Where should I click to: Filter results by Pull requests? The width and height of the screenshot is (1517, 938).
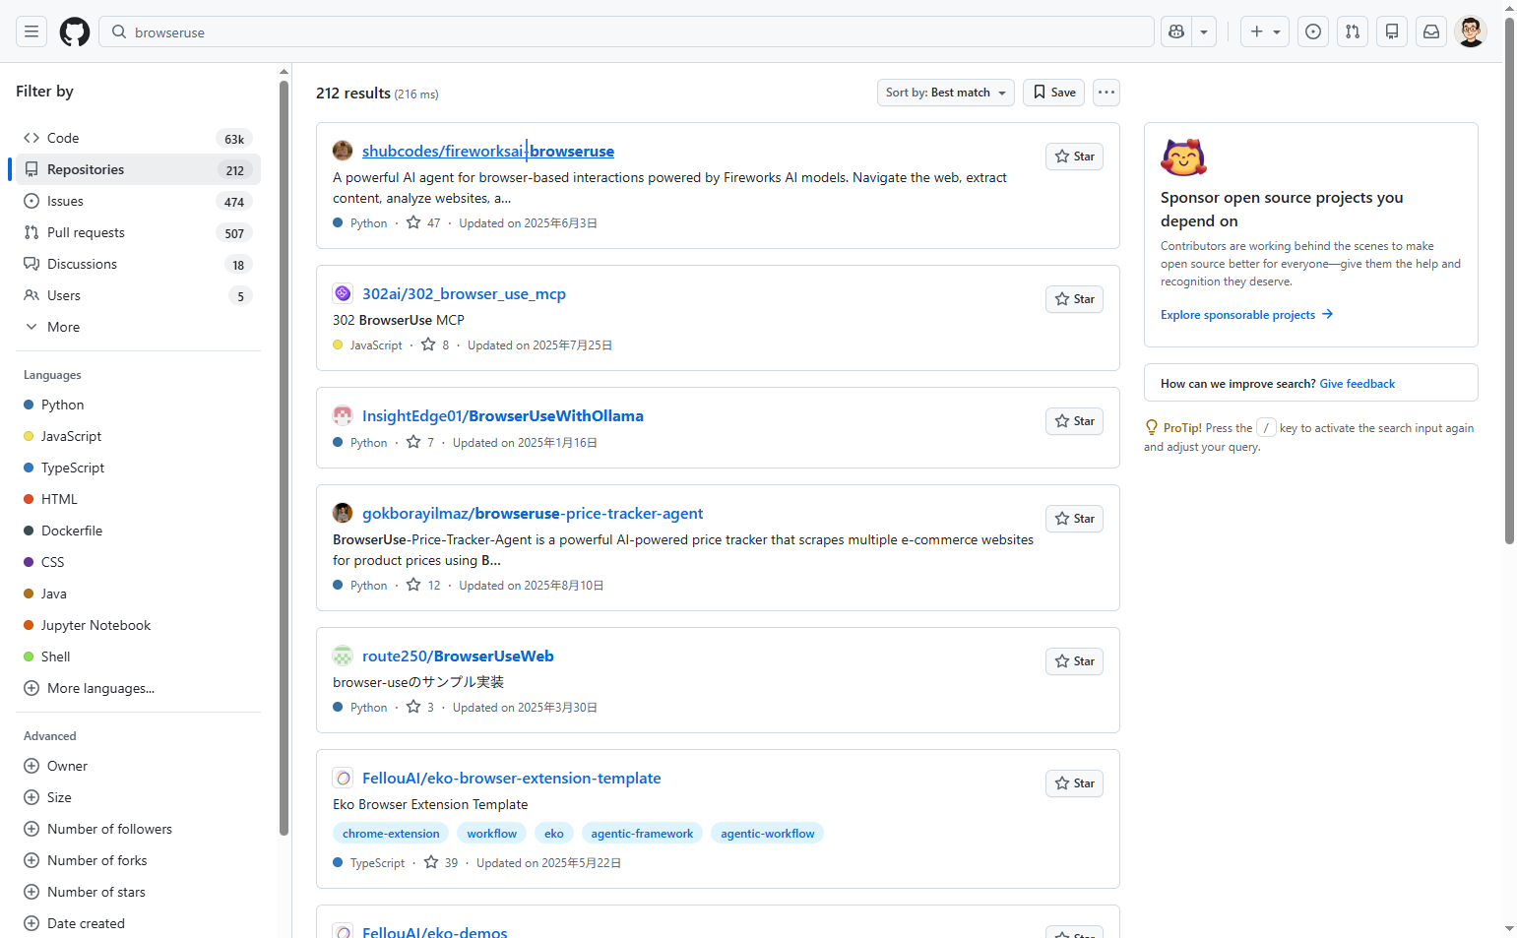(138, 232)
